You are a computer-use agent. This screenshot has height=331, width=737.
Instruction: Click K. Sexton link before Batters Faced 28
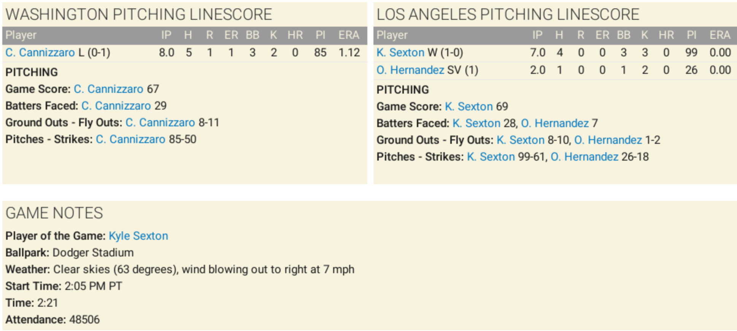[x=476, y=123]
